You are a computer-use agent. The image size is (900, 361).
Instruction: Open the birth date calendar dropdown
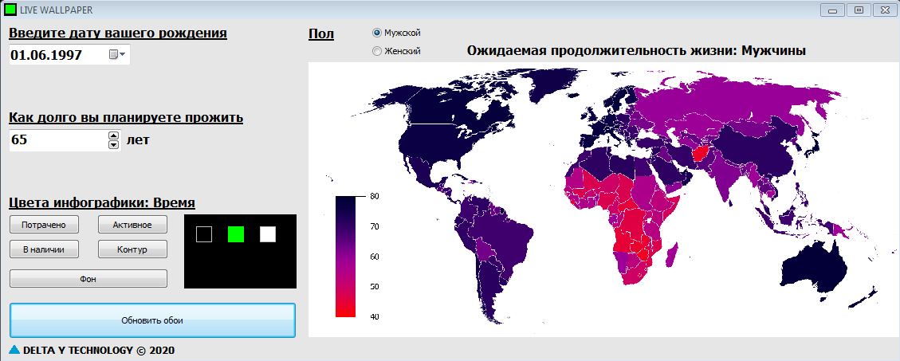[116, 54]
